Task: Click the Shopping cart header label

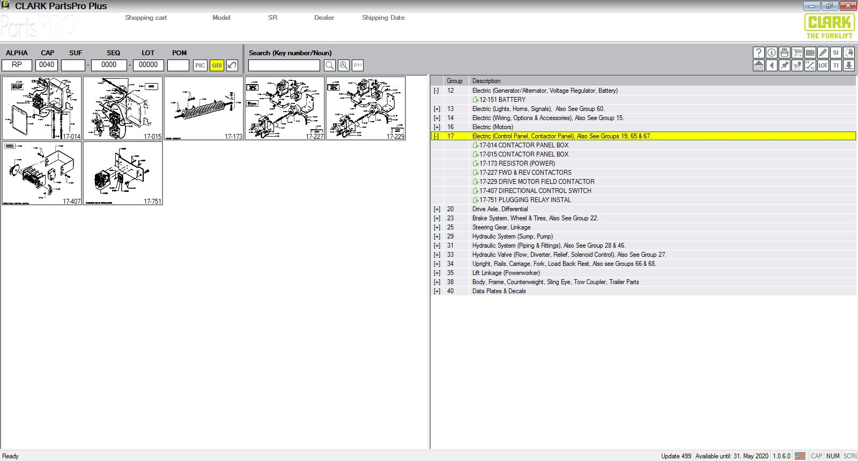Action: 146,18
